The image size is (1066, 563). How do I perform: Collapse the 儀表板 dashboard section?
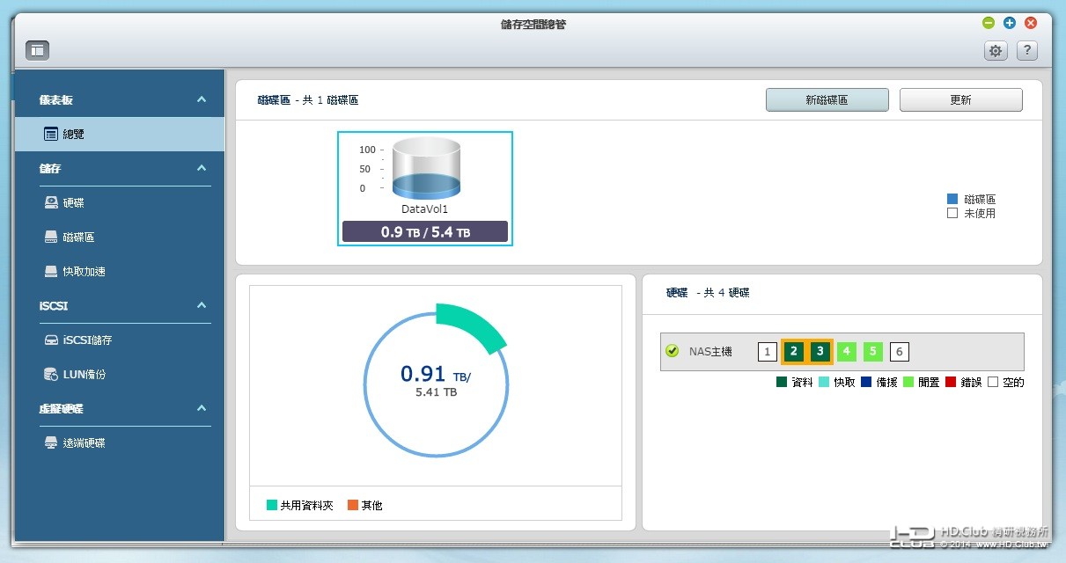click(x=202, y=100)
